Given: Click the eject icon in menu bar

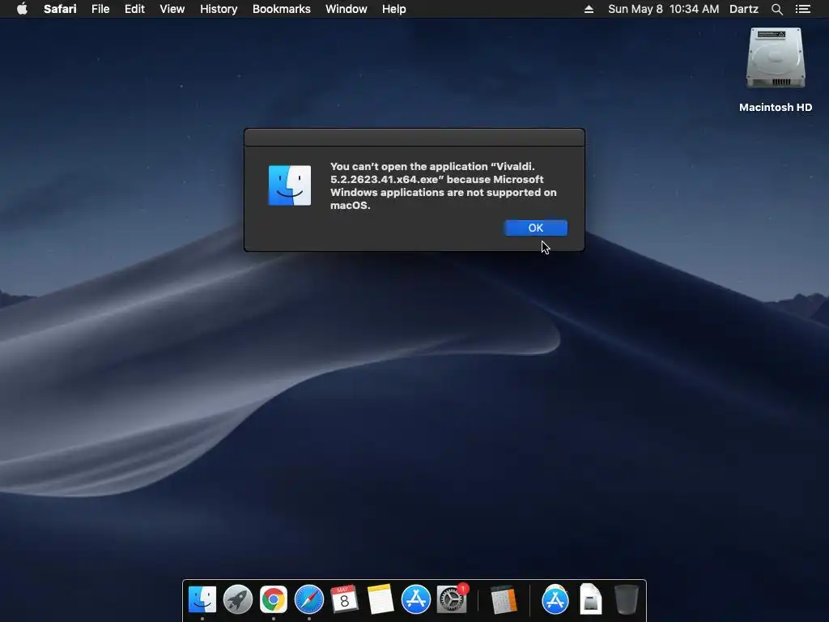Looking at the screenshot, I should click(589, 9).
